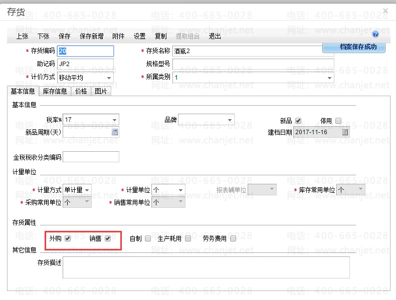
Task: Expand the 计量单位 dropdown
Action: 180,190
